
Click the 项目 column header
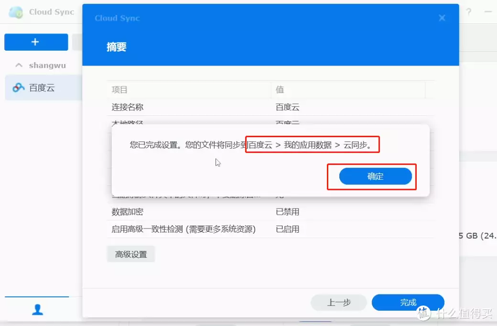click(189, 90)
